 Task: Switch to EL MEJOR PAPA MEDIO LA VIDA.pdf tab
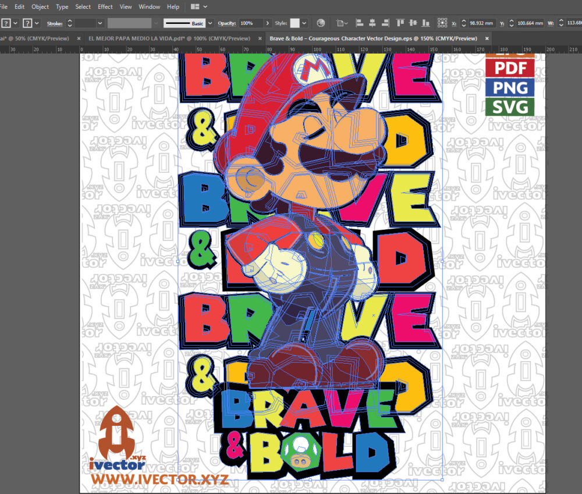[169, 38]
